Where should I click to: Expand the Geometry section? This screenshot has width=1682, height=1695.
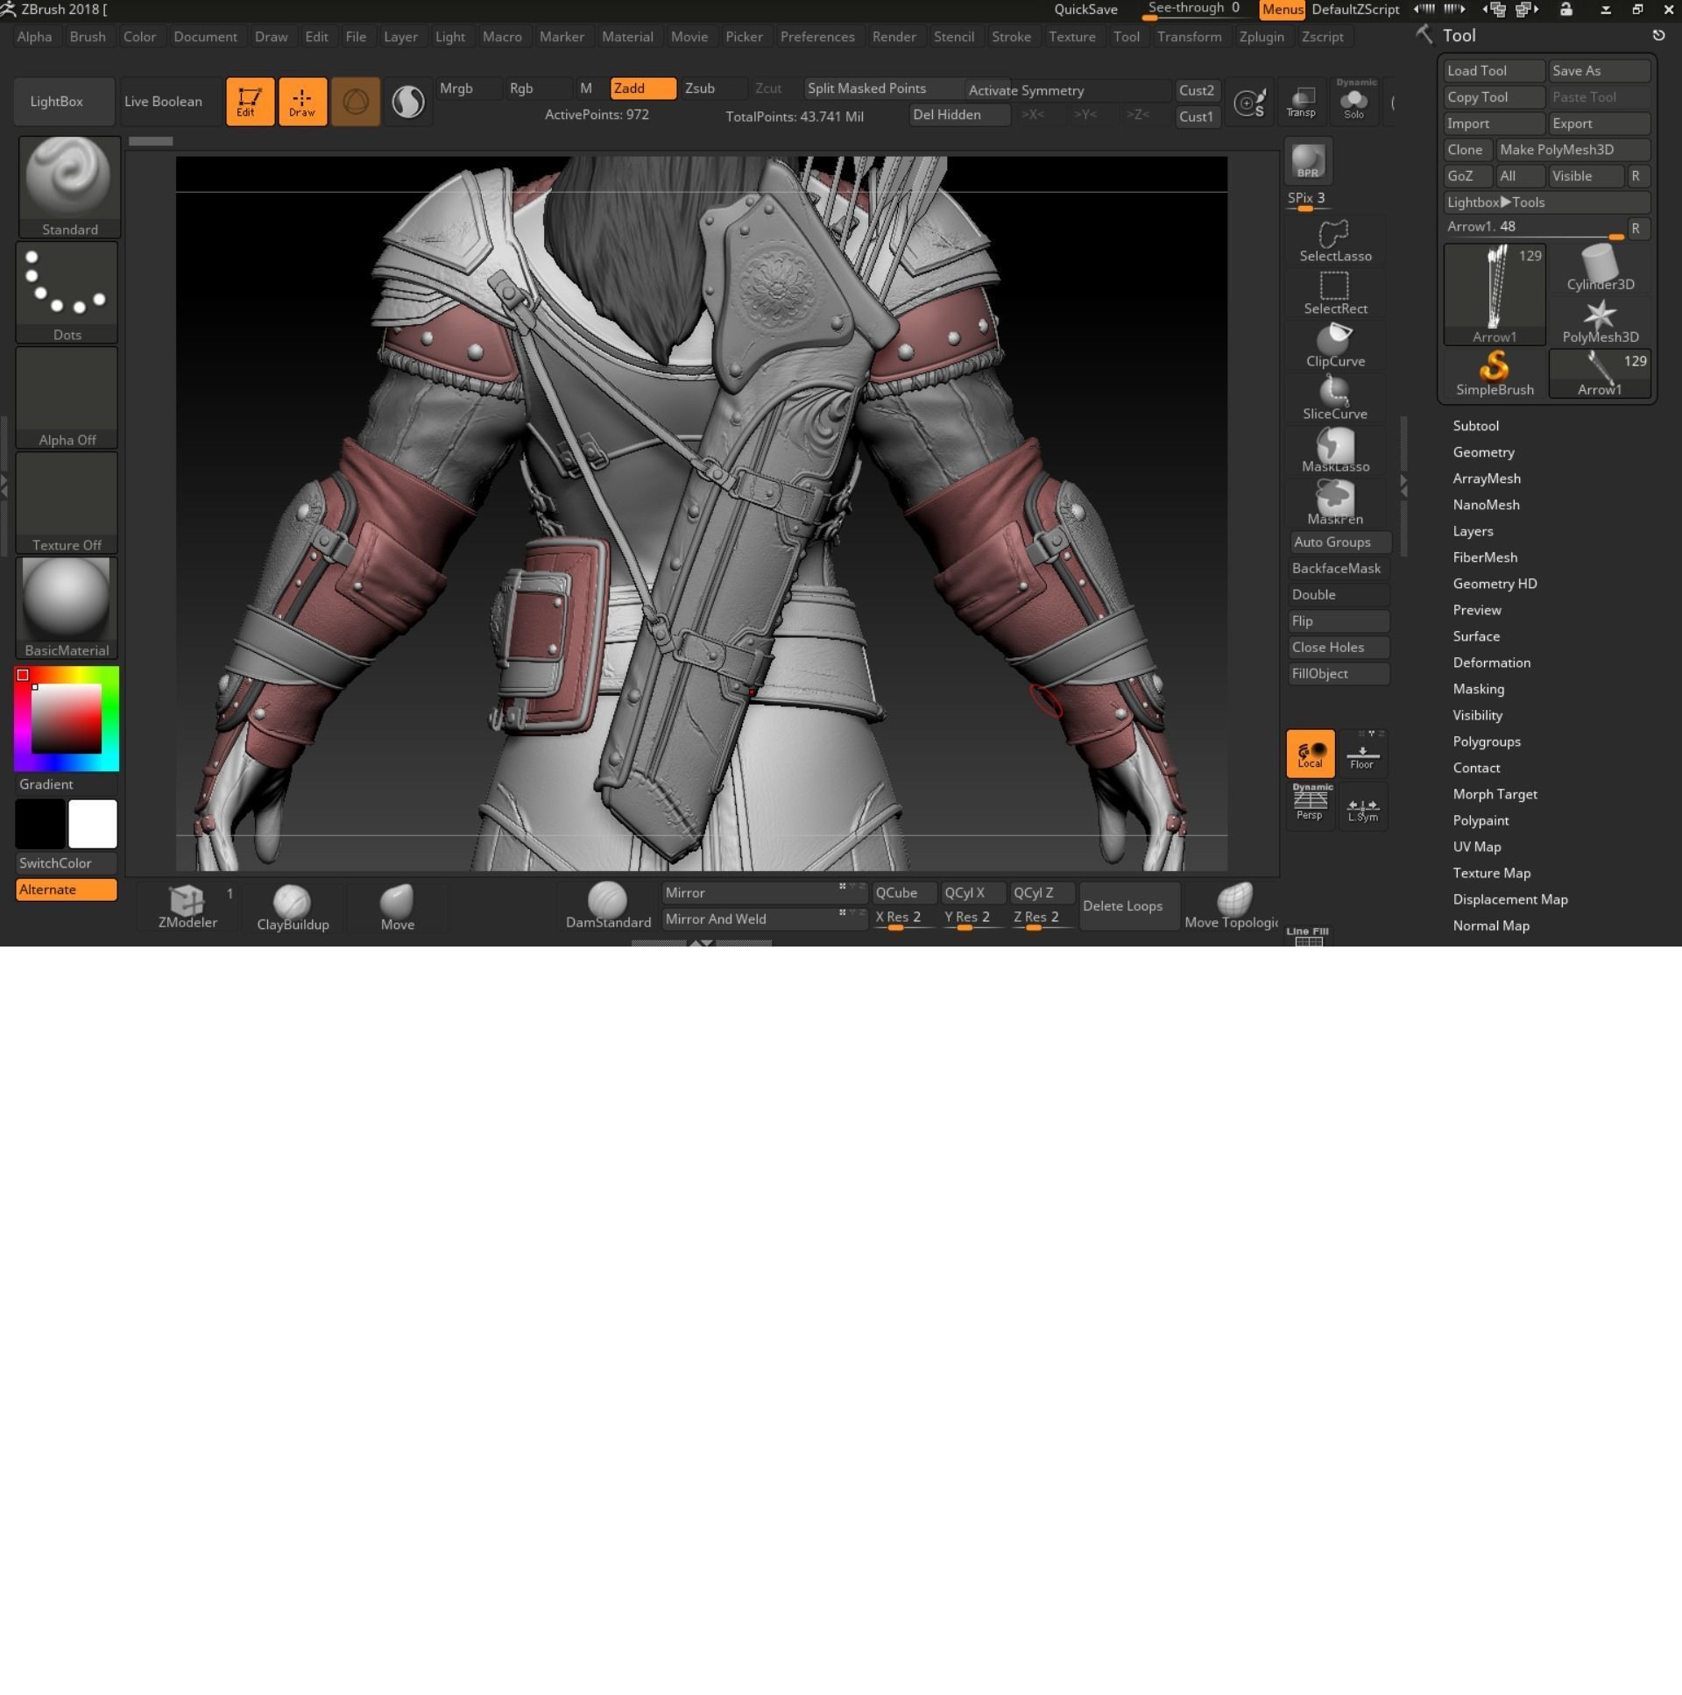pyautogui.click(x=1483, y=452)
